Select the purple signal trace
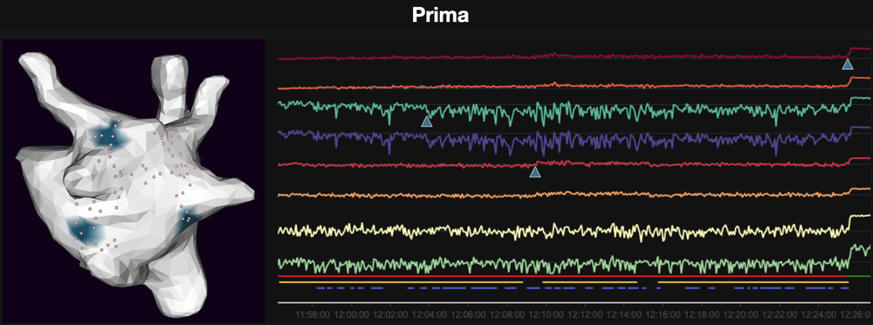The width and height of the screenshot is (873, 325). click(x=574, y=140)
